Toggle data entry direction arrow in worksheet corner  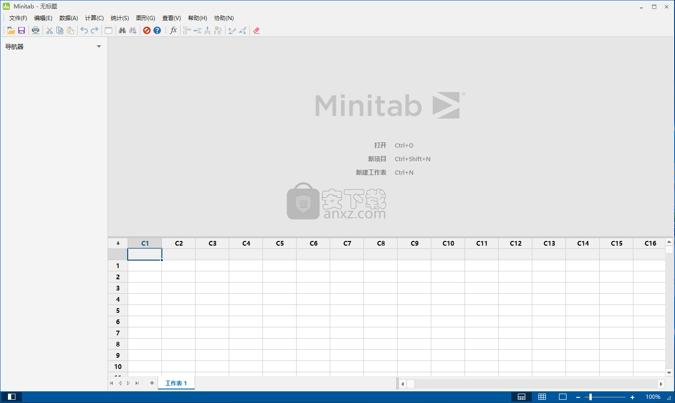[118, 243]
